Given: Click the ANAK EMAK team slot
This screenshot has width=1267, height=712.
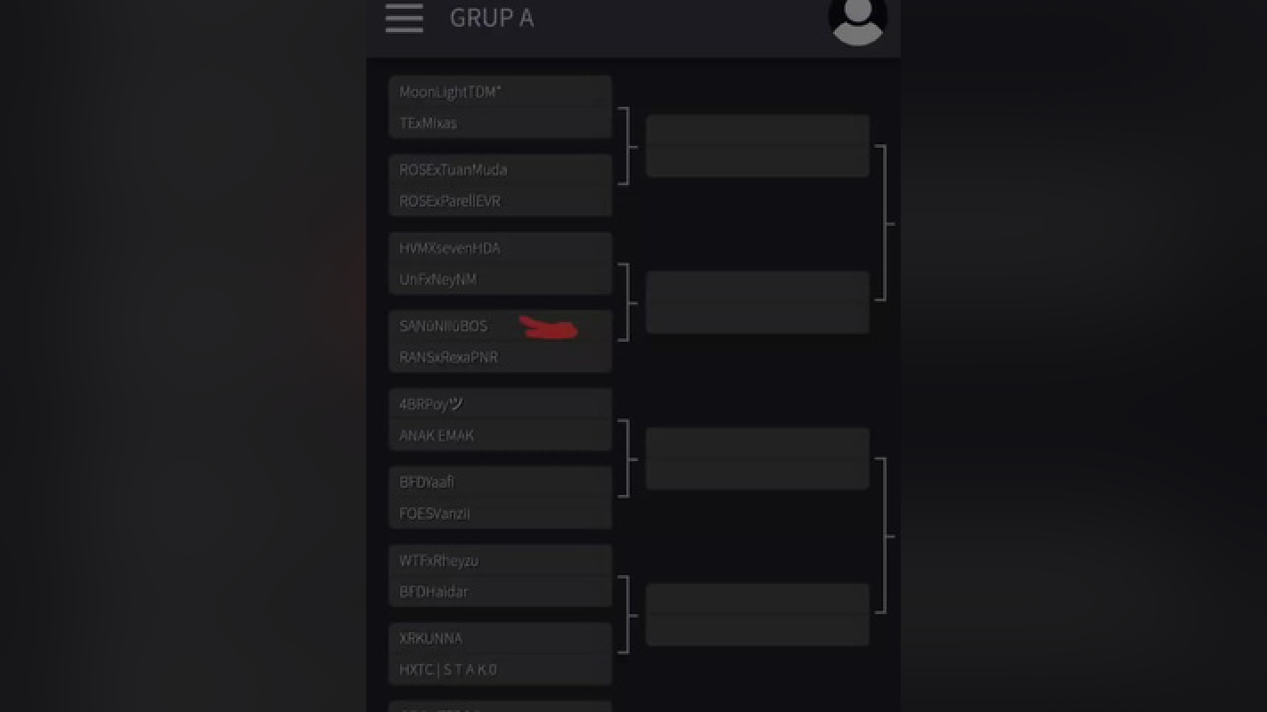Looking at the screenshot, I should (x=500, y=435).
